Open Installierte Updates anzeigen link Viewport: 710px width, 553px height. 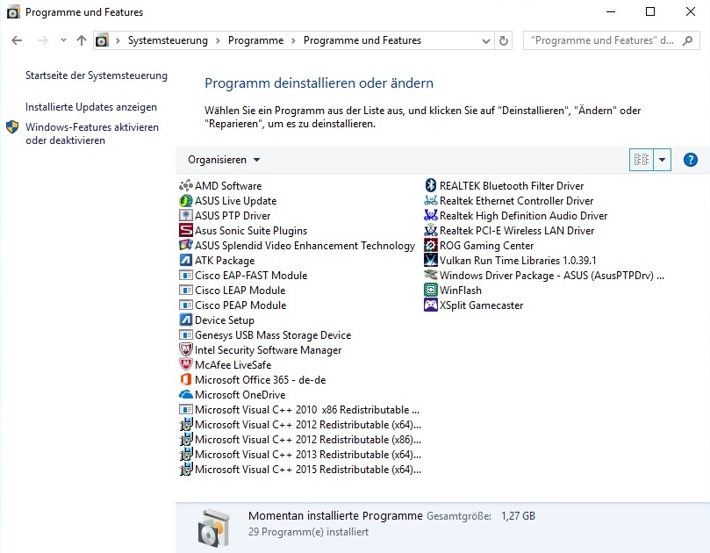(x=91, y=107)
